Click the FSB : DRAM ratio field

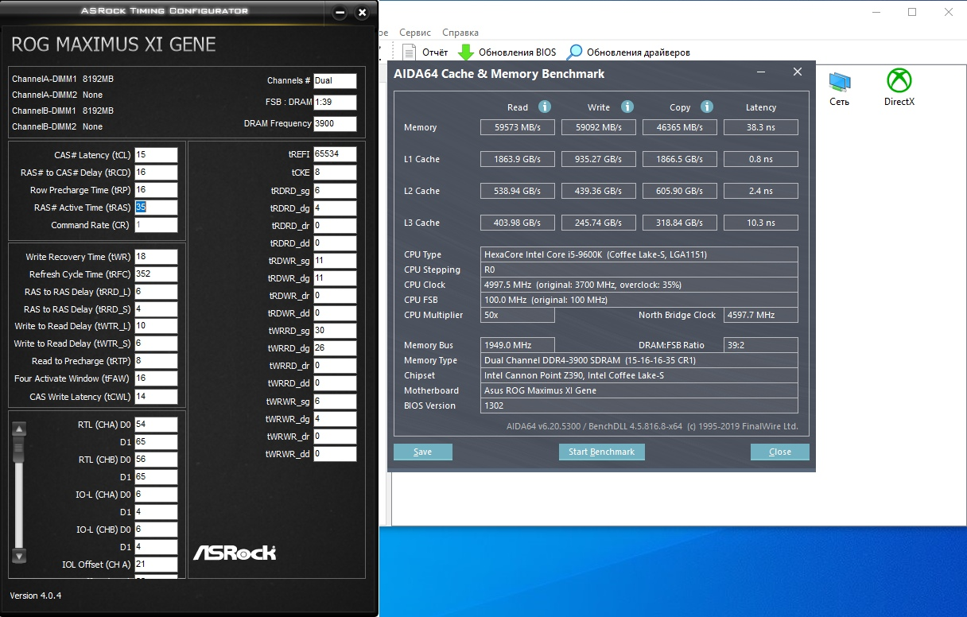(335, 102)
